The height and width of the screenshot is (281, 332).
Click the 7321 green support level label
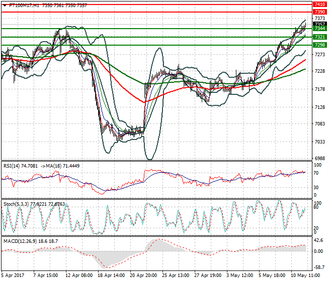[x=319, y=37]
